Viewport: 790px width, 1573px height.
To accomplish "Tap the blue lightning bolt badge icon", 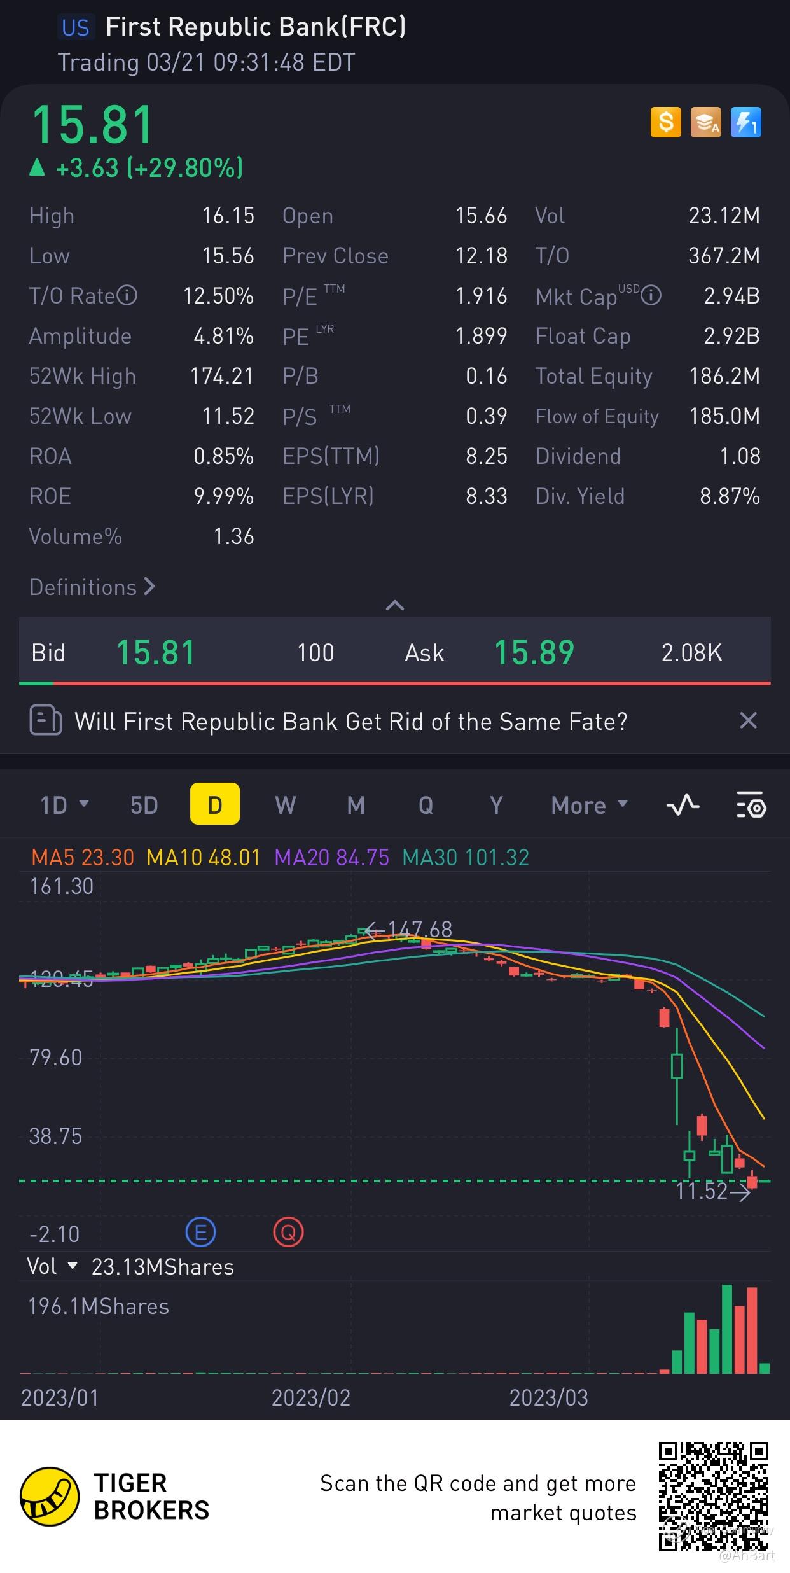I will point(745,122).
